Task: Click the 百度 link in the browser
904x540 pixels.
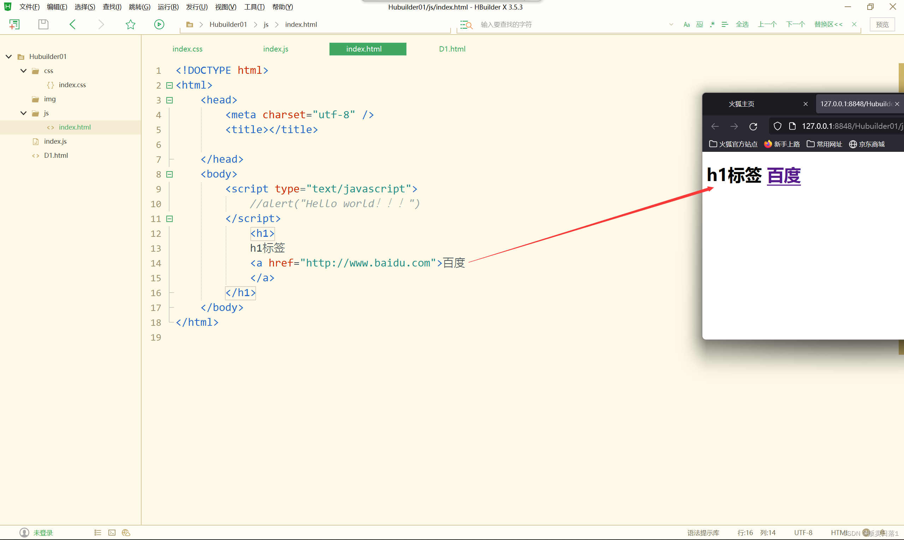Action: click(784, 176)
